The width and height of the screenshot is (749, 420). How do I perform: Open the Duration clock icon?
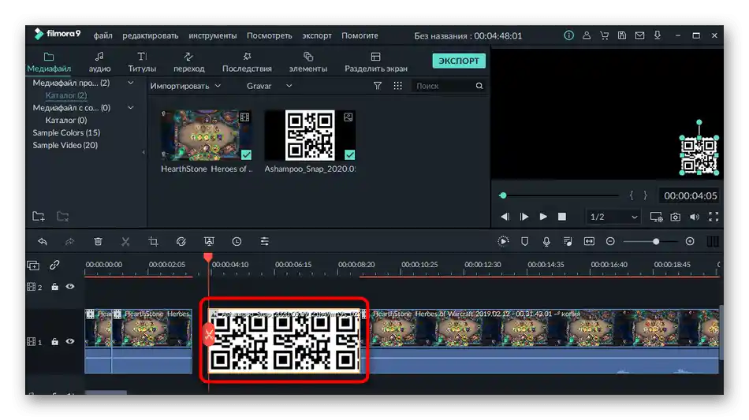coord(237,241)
